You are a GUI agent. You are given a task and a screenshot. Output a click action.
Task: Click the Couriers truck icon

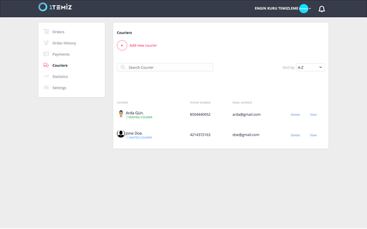(46, 65)
